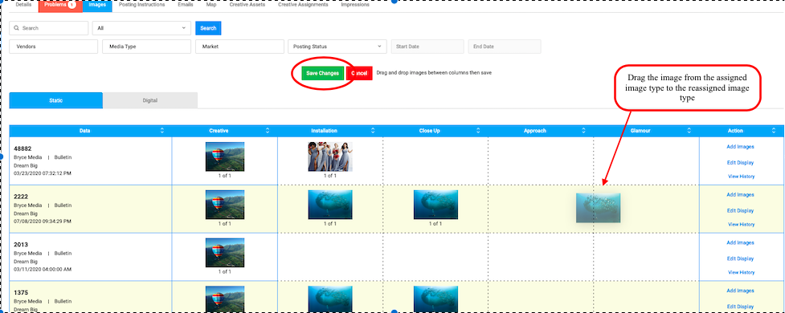This screenshot has height=313, width=785.
Task: Click View History for row 48882
Action: point(741,177)
